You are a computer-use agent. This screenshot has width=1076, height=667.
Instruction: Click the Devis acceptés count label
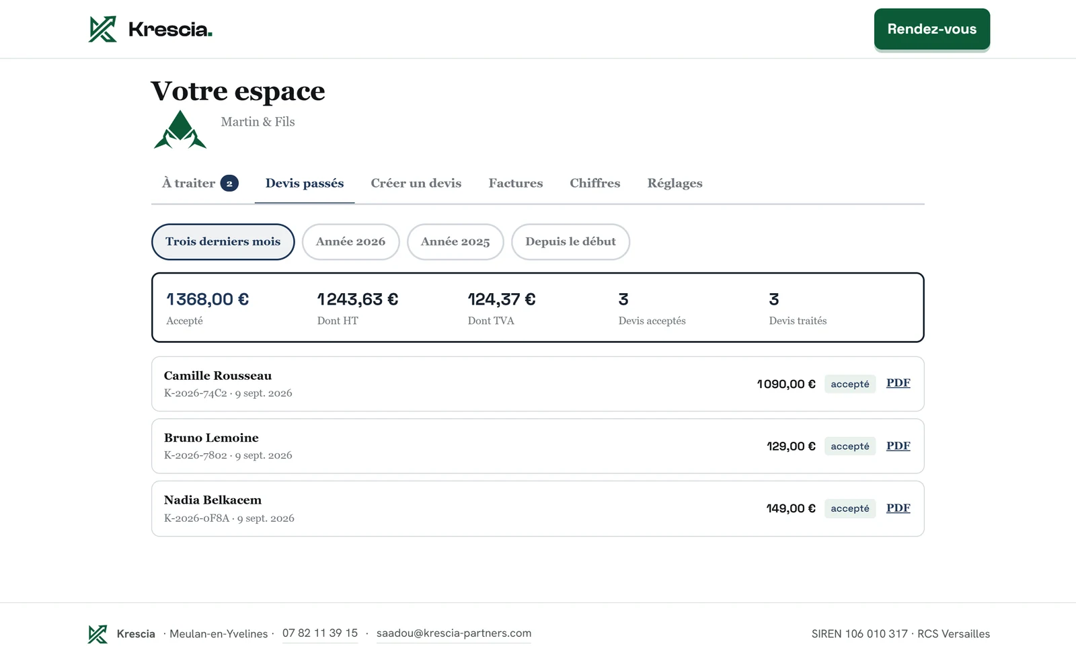point(652,321)
